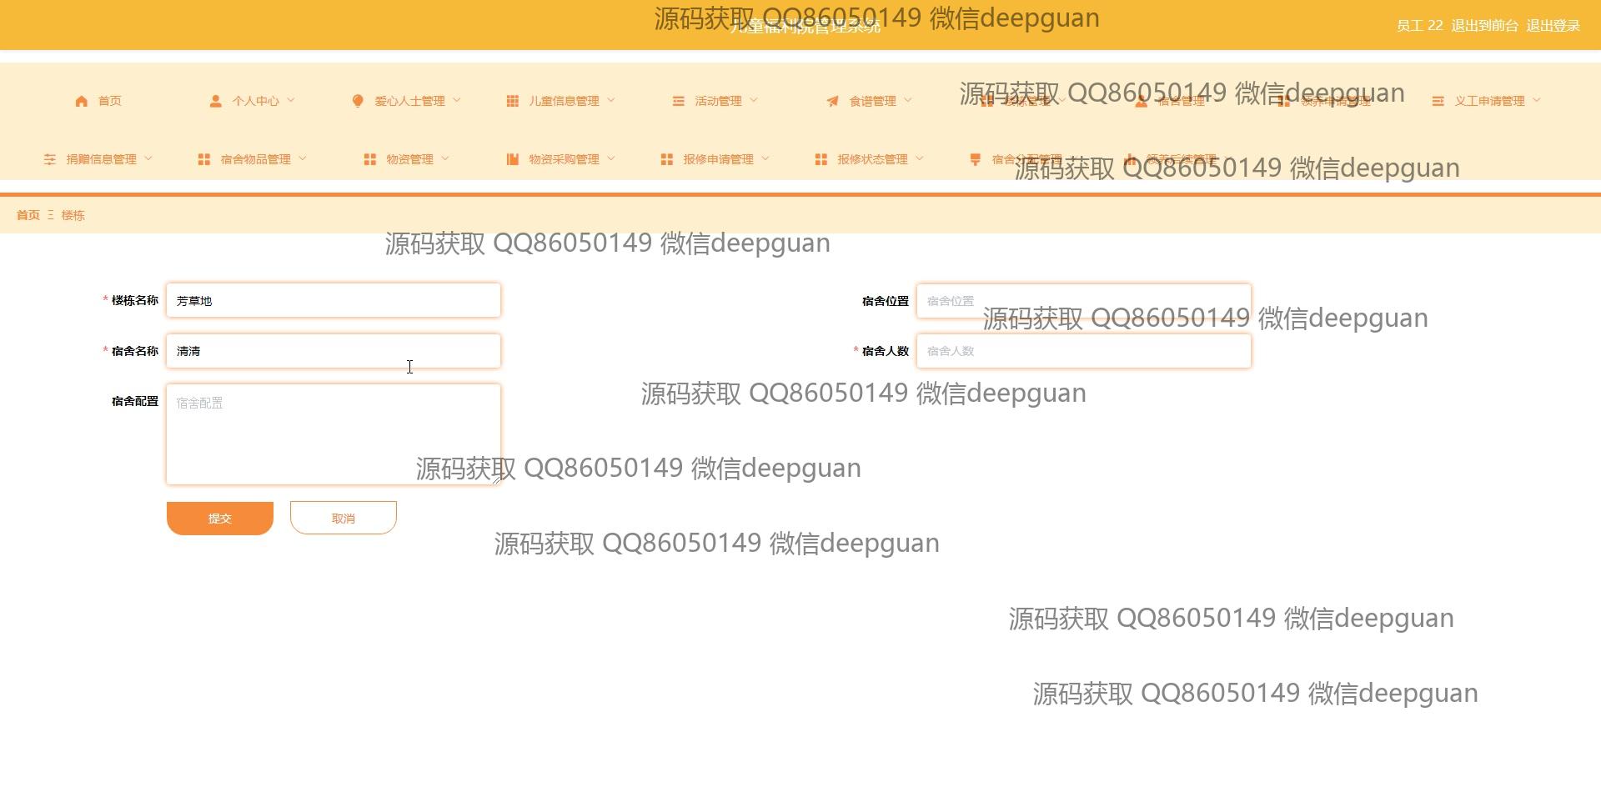Click the home icon beside 首页

click(x=81, y=101)
